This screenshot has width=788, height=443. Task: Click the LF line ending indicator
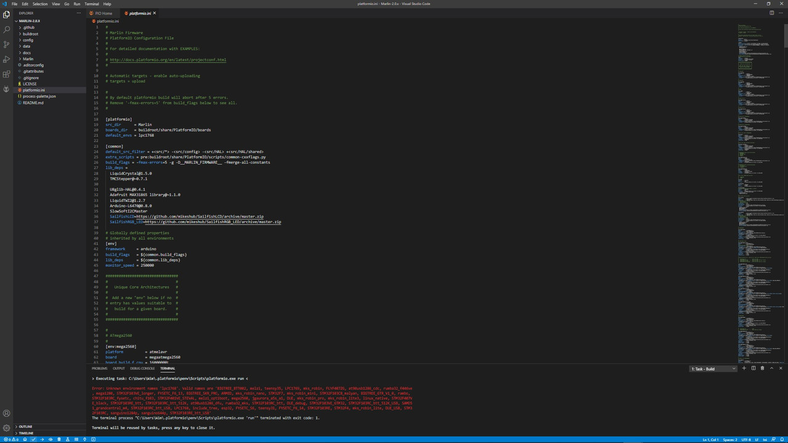coord(757,439)
